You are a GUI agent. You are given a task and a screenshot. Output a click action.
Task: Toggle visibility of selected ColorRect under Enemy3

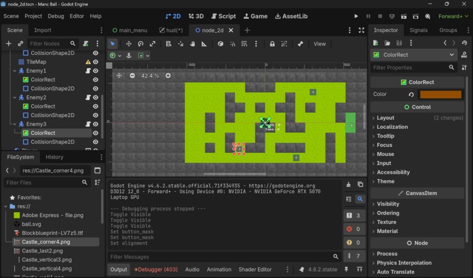[x=96, y=133]
